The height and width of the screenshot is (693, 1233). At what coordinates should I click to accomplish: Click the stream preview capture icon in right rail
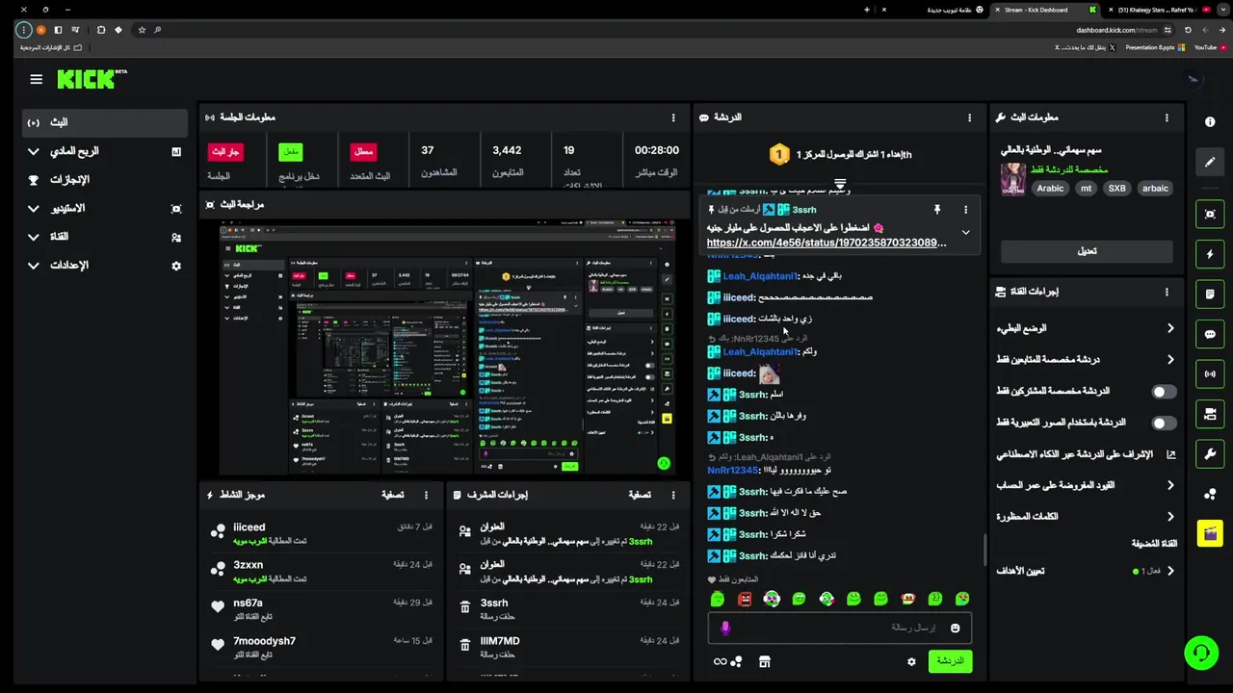point(1210,214)
